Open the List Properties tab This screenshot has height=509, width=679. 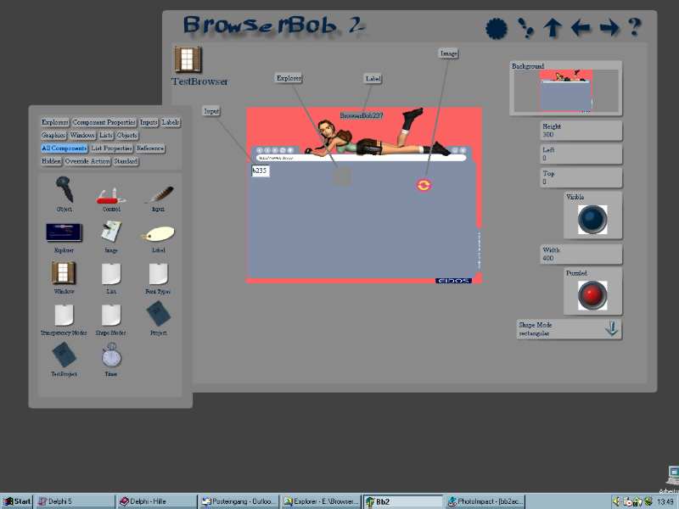[x=111, y=148]
